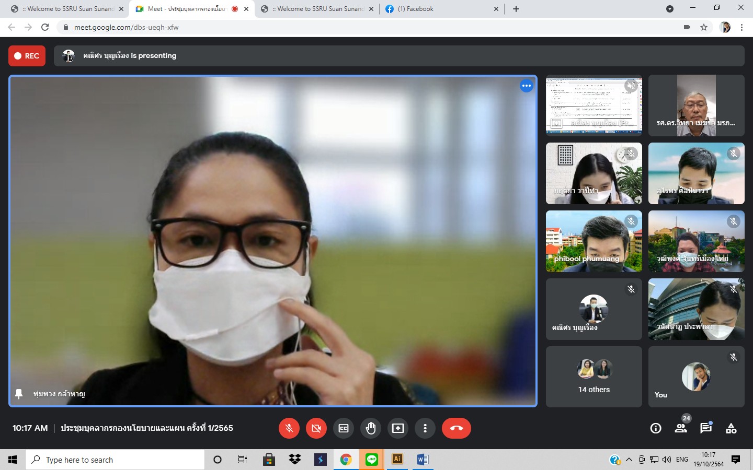
Task: Show hidden system tray icons
Action: click(629, 460)
